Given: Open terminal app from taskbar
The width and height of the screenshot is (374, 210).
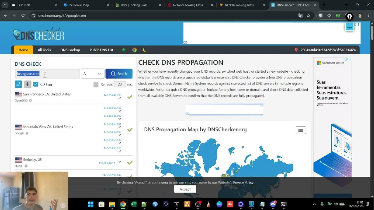Looking at the screenshot, I should click(x=283, y=204).
